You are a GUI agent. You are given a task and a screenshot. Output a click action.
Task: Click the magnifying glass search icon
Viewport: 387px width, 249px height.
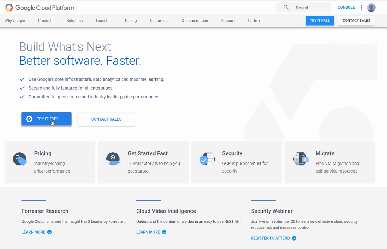(x=286, y=8)
